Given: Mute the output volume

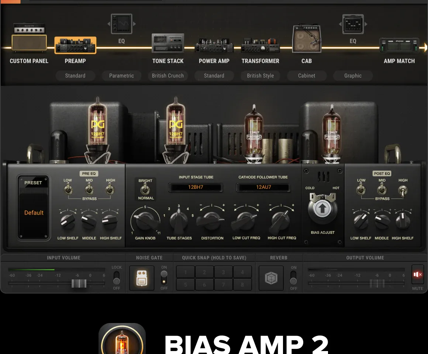Looking at the screenshot, I should coord(418,274).
